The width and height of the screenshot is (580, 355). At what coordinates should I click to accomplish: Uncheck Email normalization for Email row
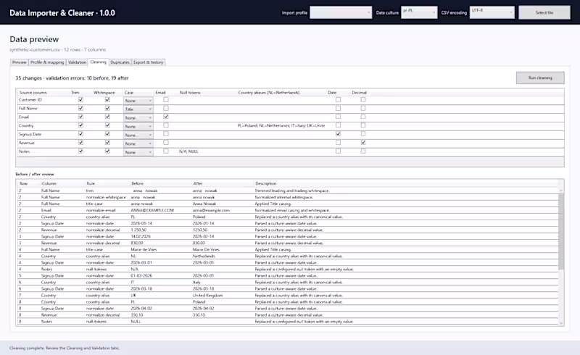click(166, 117)
